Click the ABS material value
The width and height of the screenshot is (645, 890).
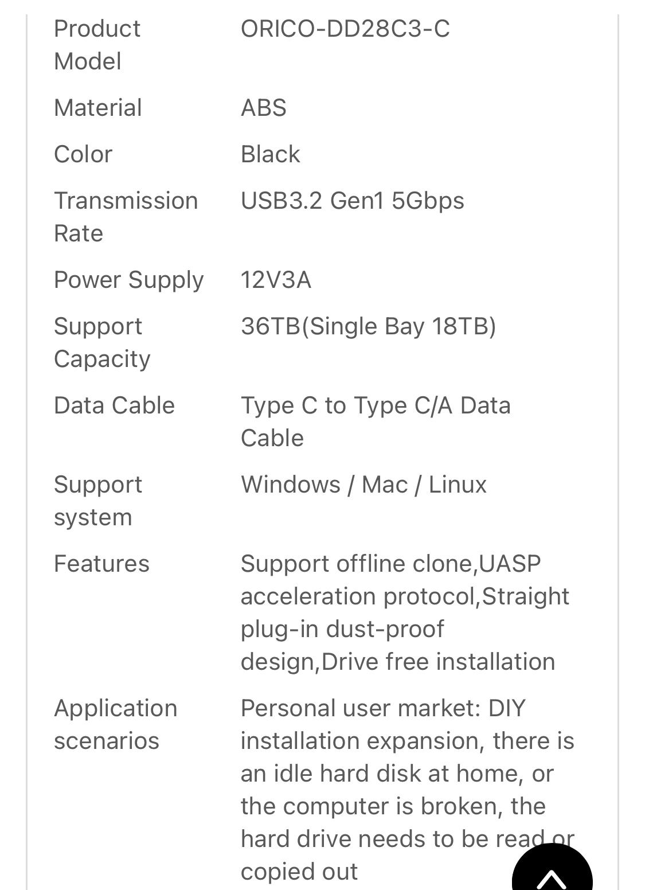coord(263,108)
